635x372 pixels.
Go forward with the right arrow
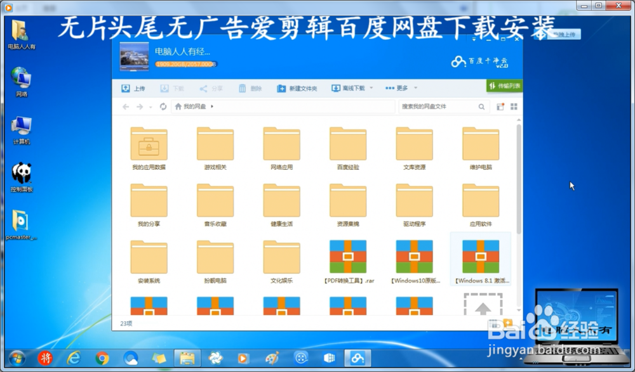(140, 106)
